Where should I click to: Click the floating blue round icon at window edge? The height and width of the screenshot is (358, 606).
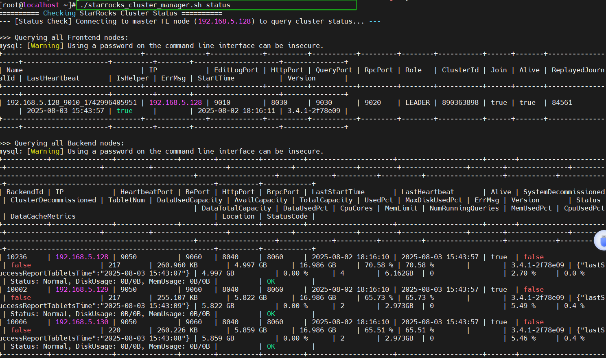[x=602, y=240]
